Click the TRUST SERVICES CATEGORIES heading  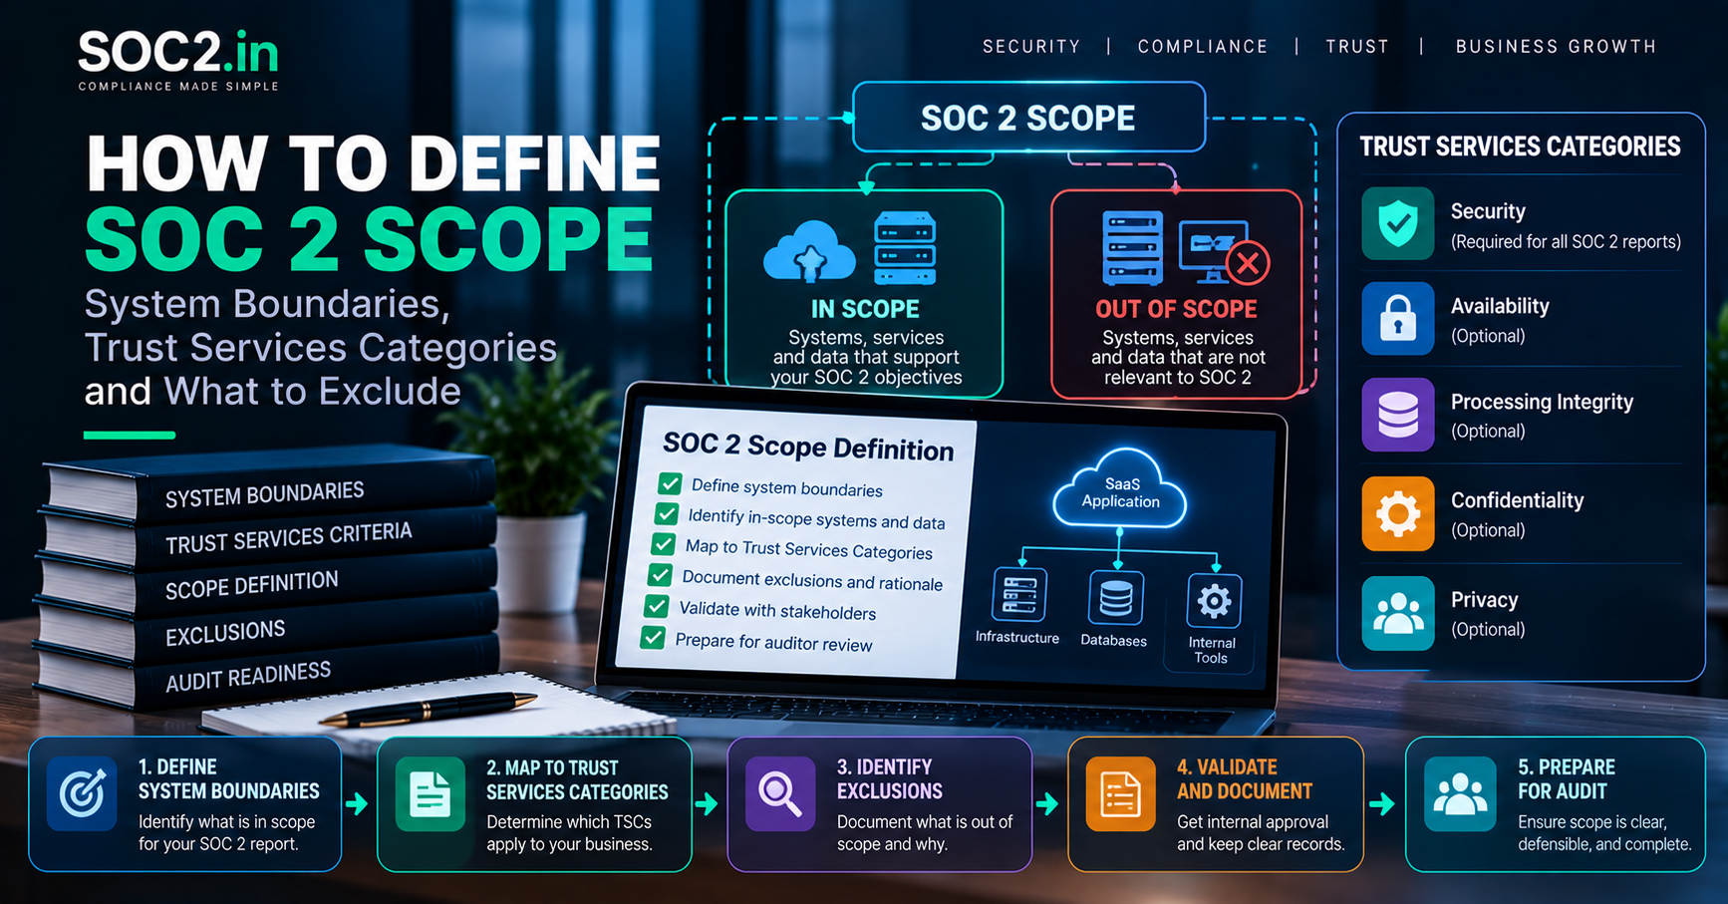point(1520,147)
